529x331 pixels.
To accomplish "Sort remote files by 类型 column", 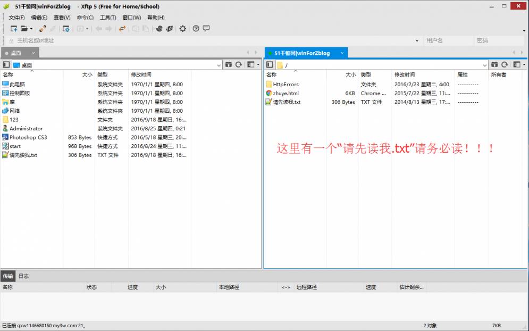I will point(375,75).
